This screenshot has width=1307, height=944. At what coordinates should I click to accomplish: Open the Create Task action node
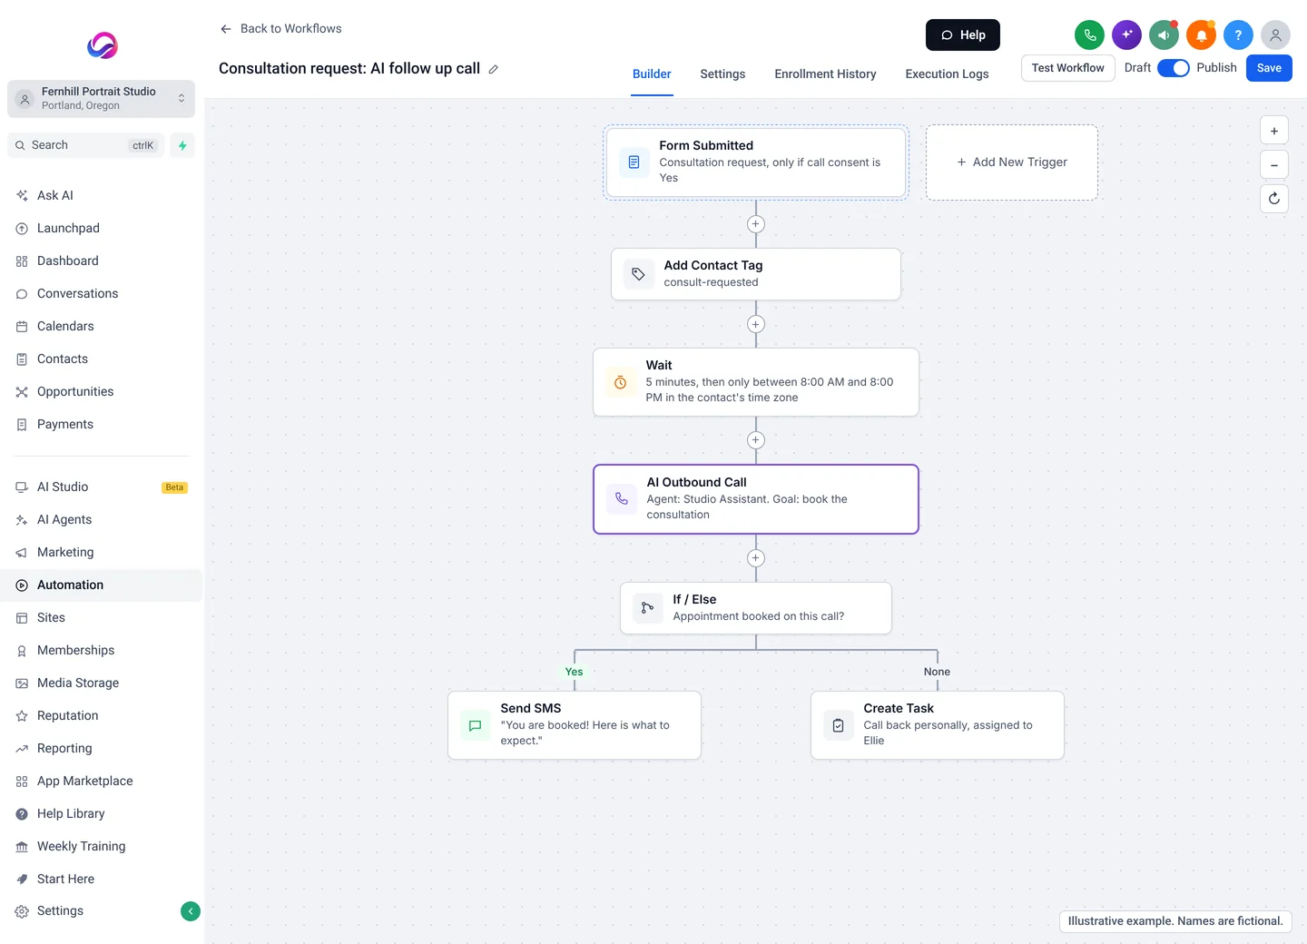click(x=938, y=725)
